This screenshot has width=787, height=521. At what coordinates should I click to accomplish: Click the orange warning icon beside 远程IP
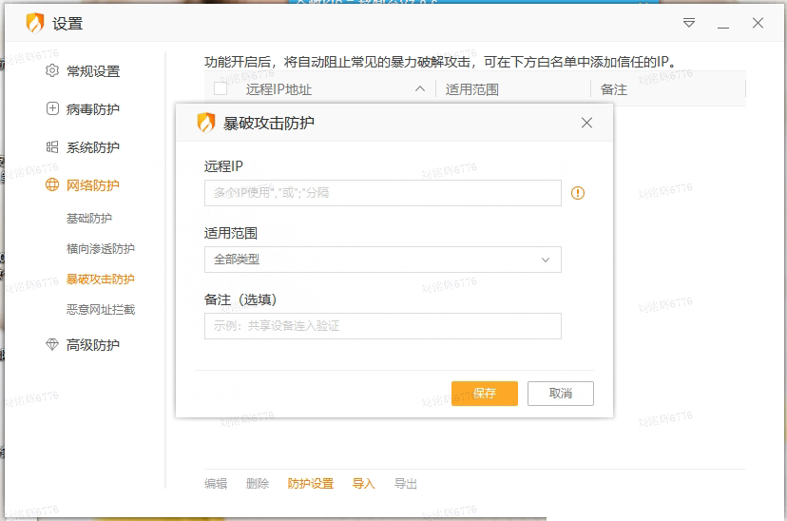pos(578,193)
